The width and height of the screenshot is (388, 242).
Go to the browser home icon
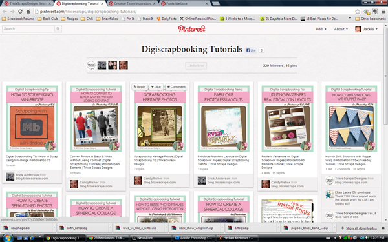point(28,12)
